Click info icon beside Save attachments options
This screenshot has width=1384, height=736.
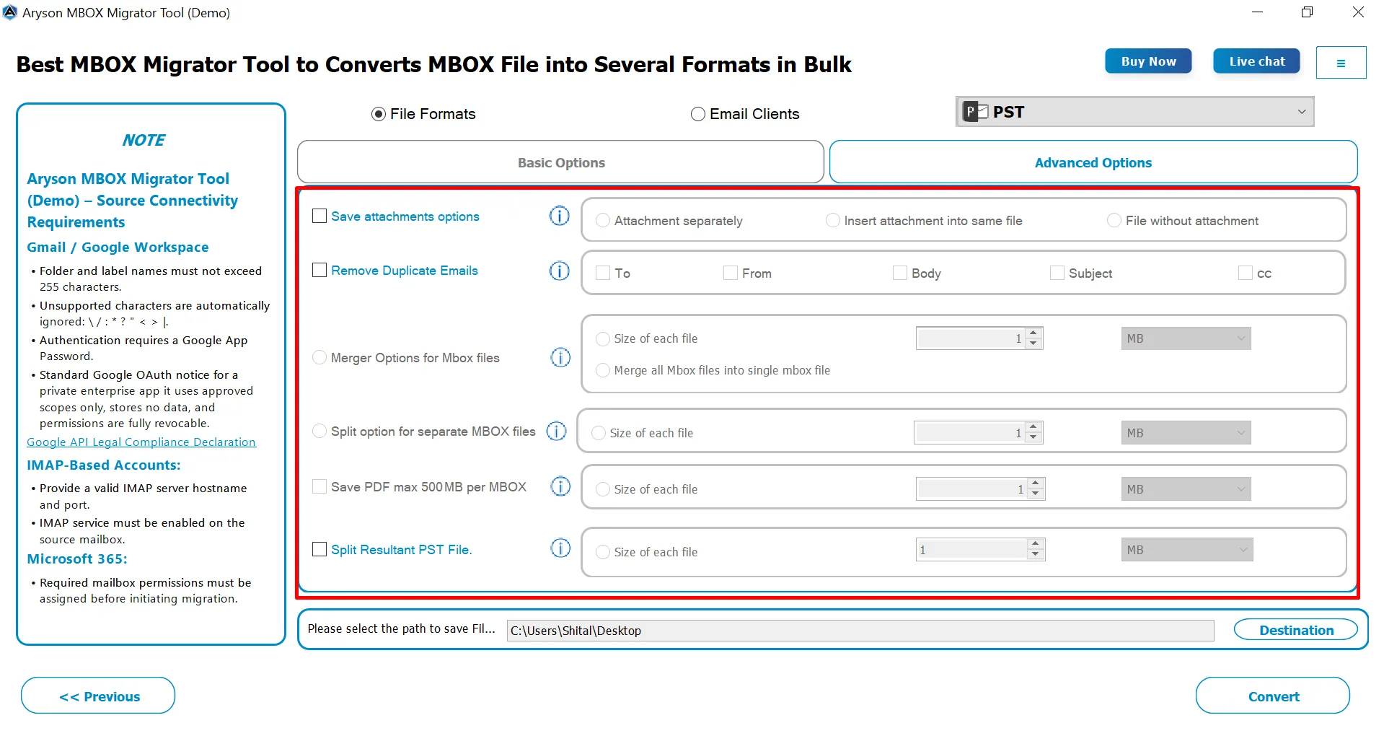[x=559, y=216]
